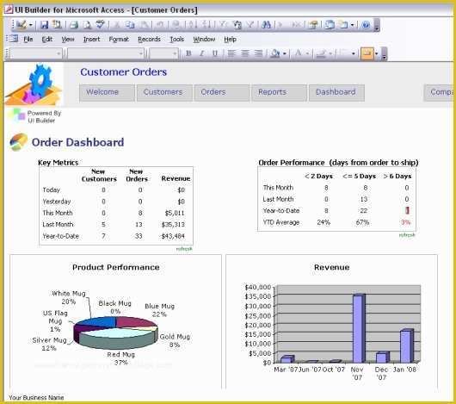Click the Print icon in the toolbar
The width and height of the screenshot is (456, 404).
[74, 25]
